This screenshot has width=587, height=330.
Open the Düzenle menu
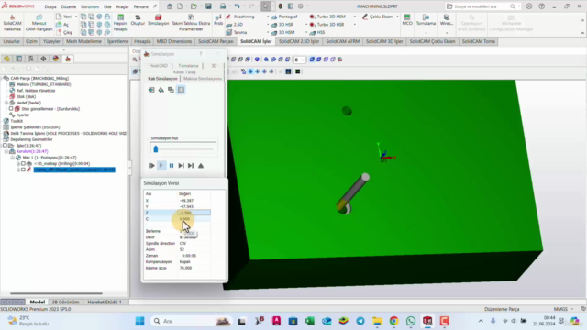69,6
